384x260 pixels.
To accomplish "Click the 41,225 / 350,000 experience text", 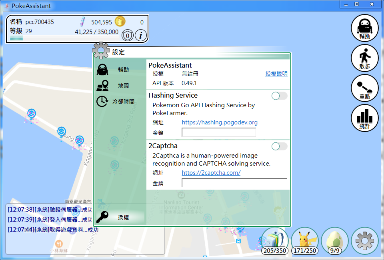I will (96, 32).
